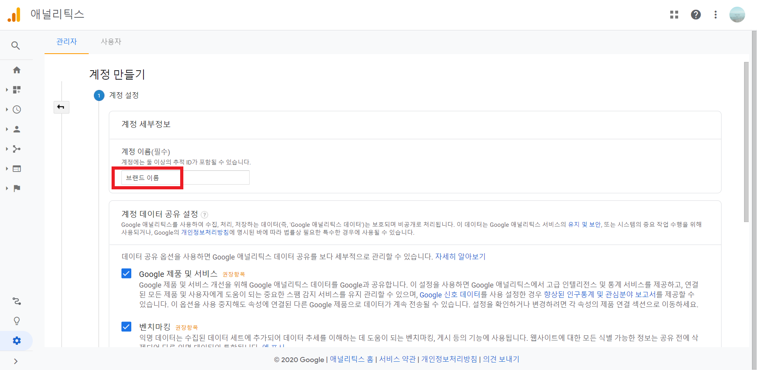This screenshot has width=757, height=370.
Task: Click the help icon beside 계정 데이터 공유 설정
Action: pyautogui.click(x=204, y=215)
